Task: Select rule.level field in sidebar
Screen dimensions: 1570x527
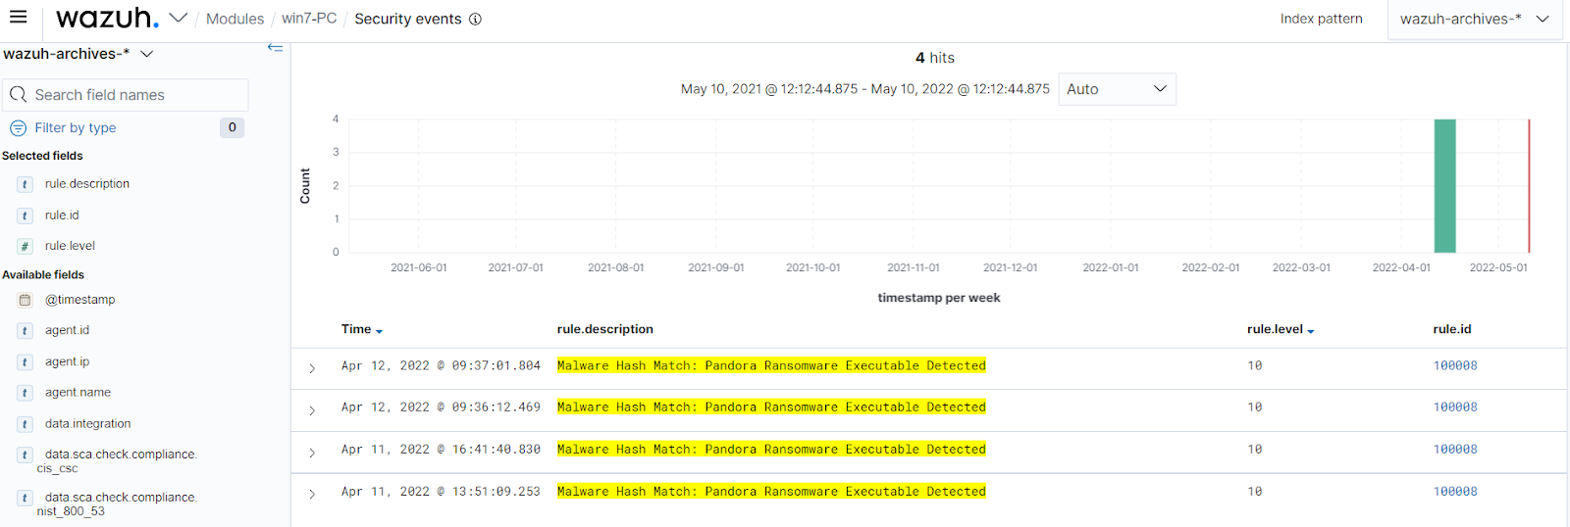Action: 70,246
